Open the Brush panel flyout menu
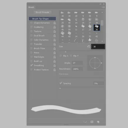 tap(103, 7)
